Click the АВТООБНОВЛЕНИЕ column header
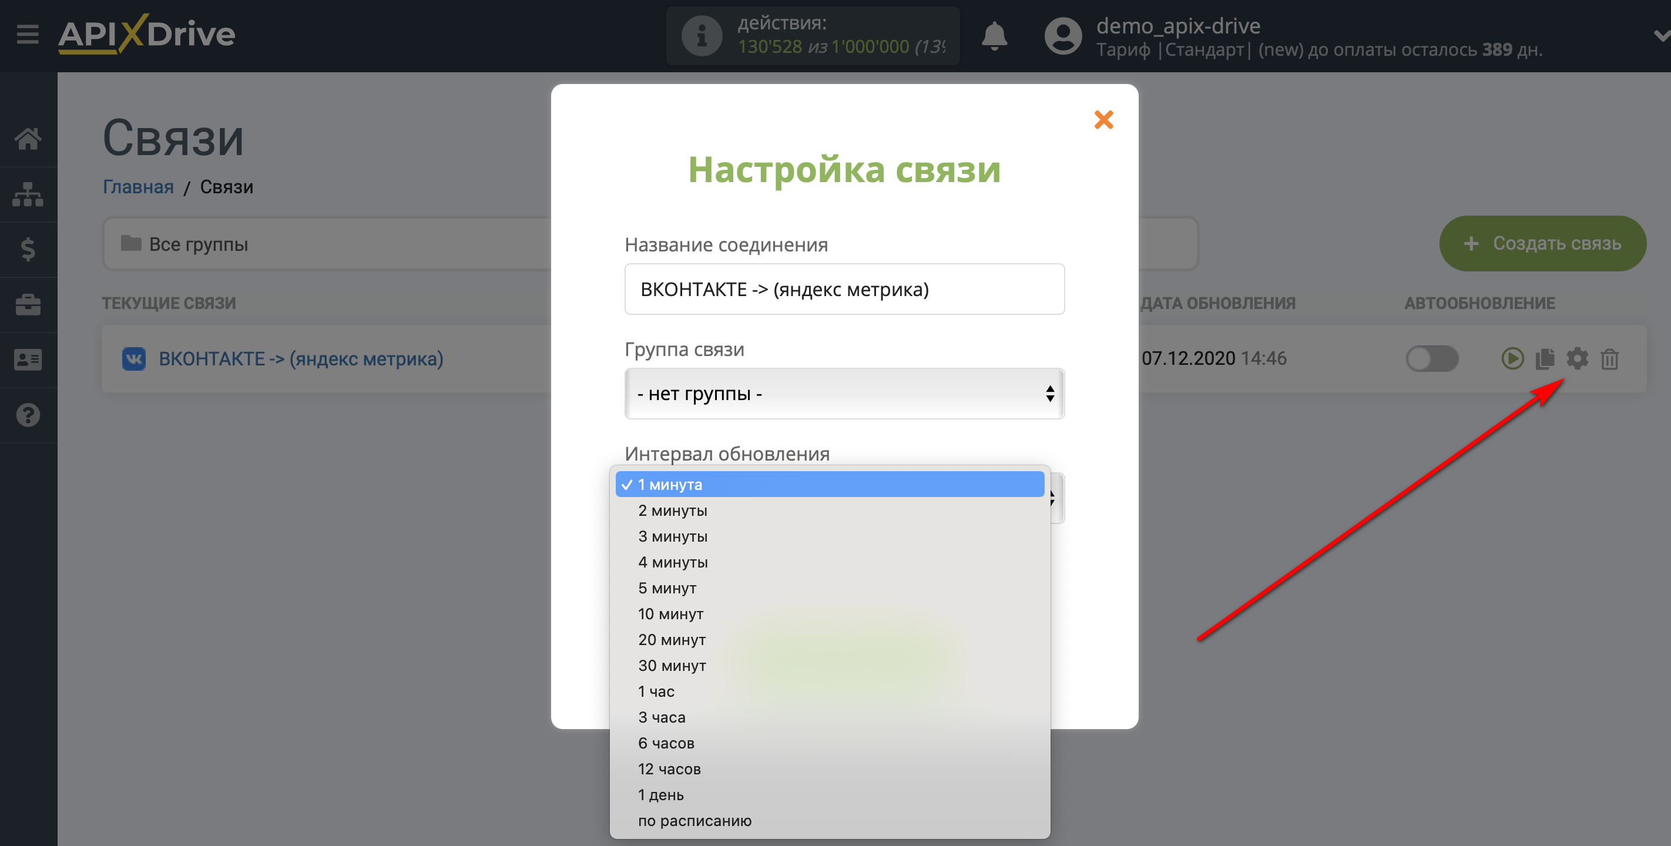 click(x=1479, y=303)
